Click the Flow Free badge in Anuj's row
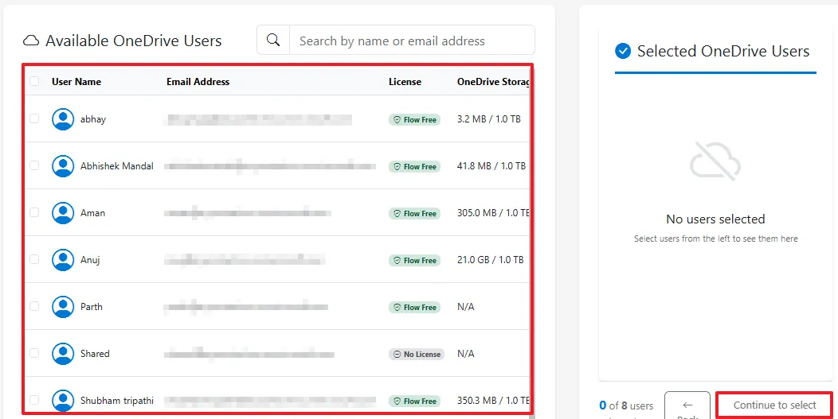This screenshot has width=838, height=419. pos(415,261)
